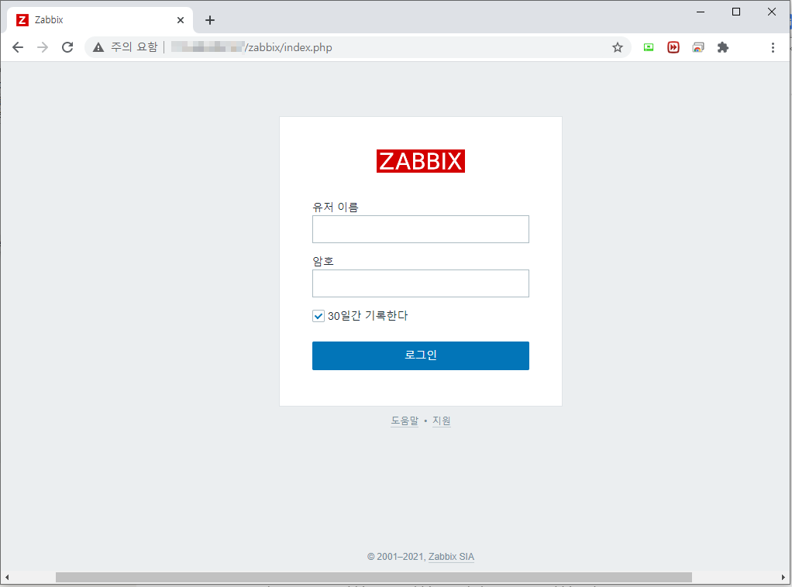Screen dimensions: 792x587
Task: Maximize the browser window
Action: (x=736, y=12)
